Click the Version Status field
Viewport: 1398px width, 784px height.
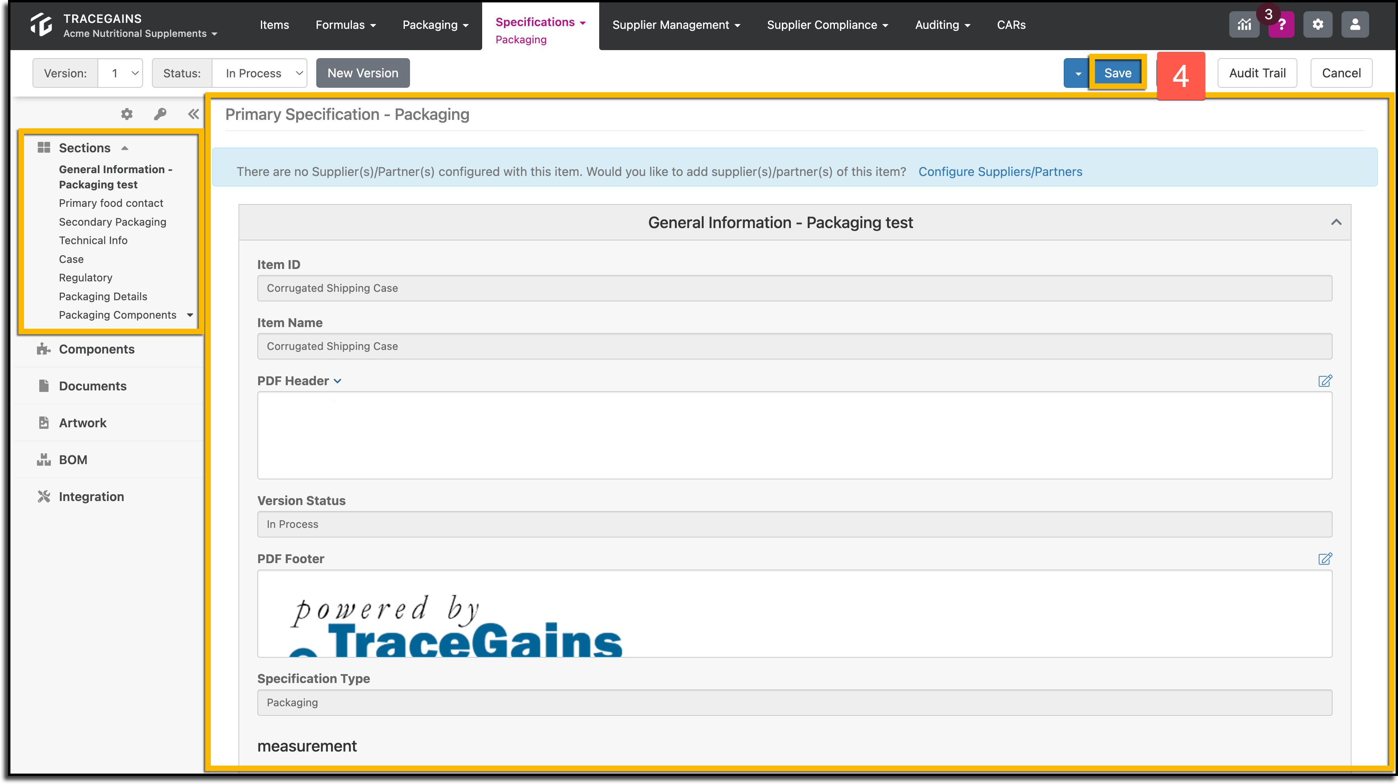click(x=794, y=524)
